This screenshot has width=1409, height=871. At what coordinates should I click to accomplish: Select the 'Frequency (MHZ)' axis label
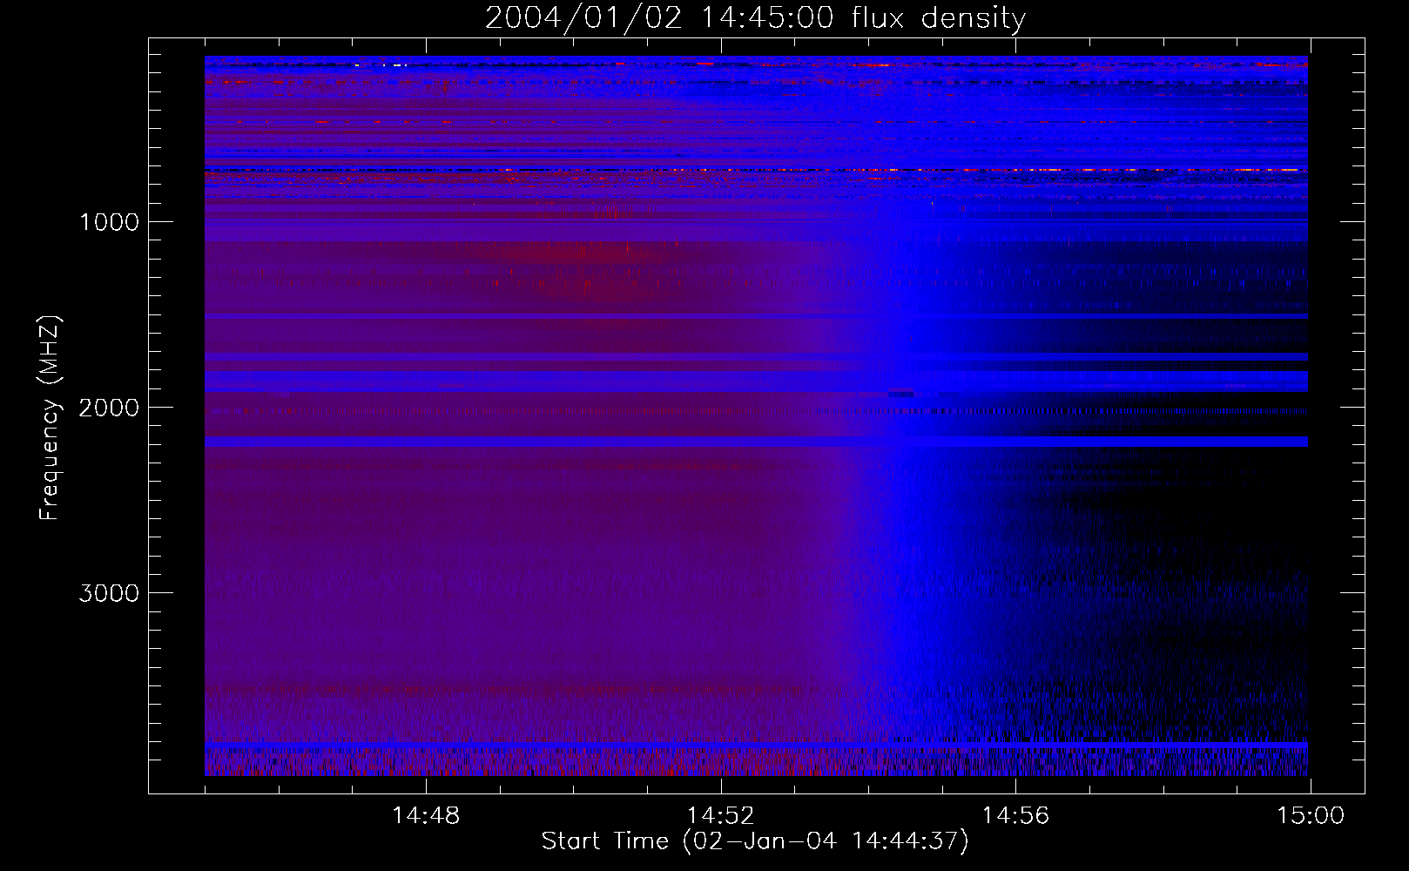pos(50,417)
